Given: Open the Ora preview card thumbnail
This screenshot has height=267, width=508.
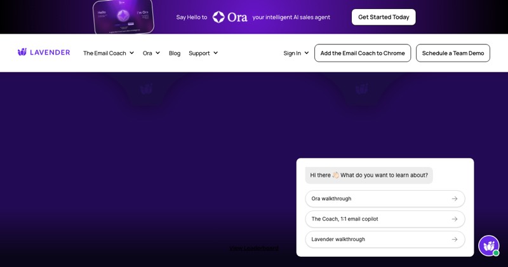Looking at the screenshot, I should point(123,17).
